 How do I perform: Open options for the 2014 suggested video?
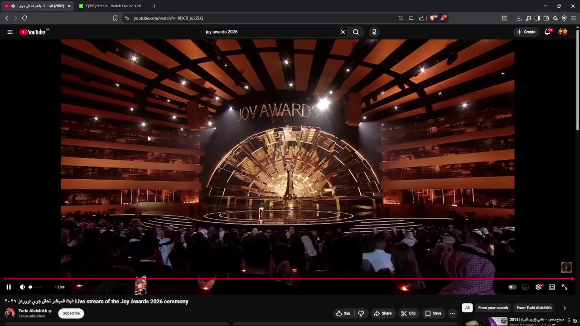point(569,320)
